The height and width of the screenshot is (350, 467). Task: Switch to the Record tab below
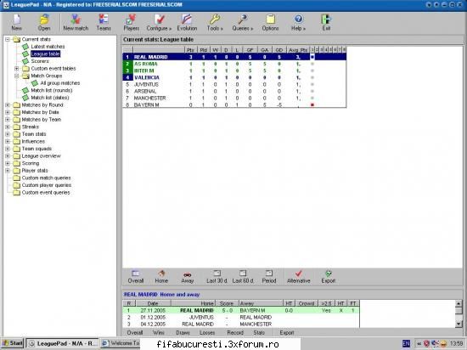[235, 333]
